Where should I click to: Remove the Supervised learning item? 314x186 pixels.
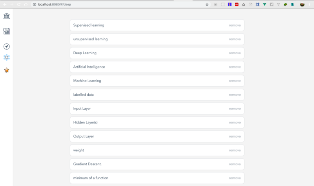click(235, 25)
